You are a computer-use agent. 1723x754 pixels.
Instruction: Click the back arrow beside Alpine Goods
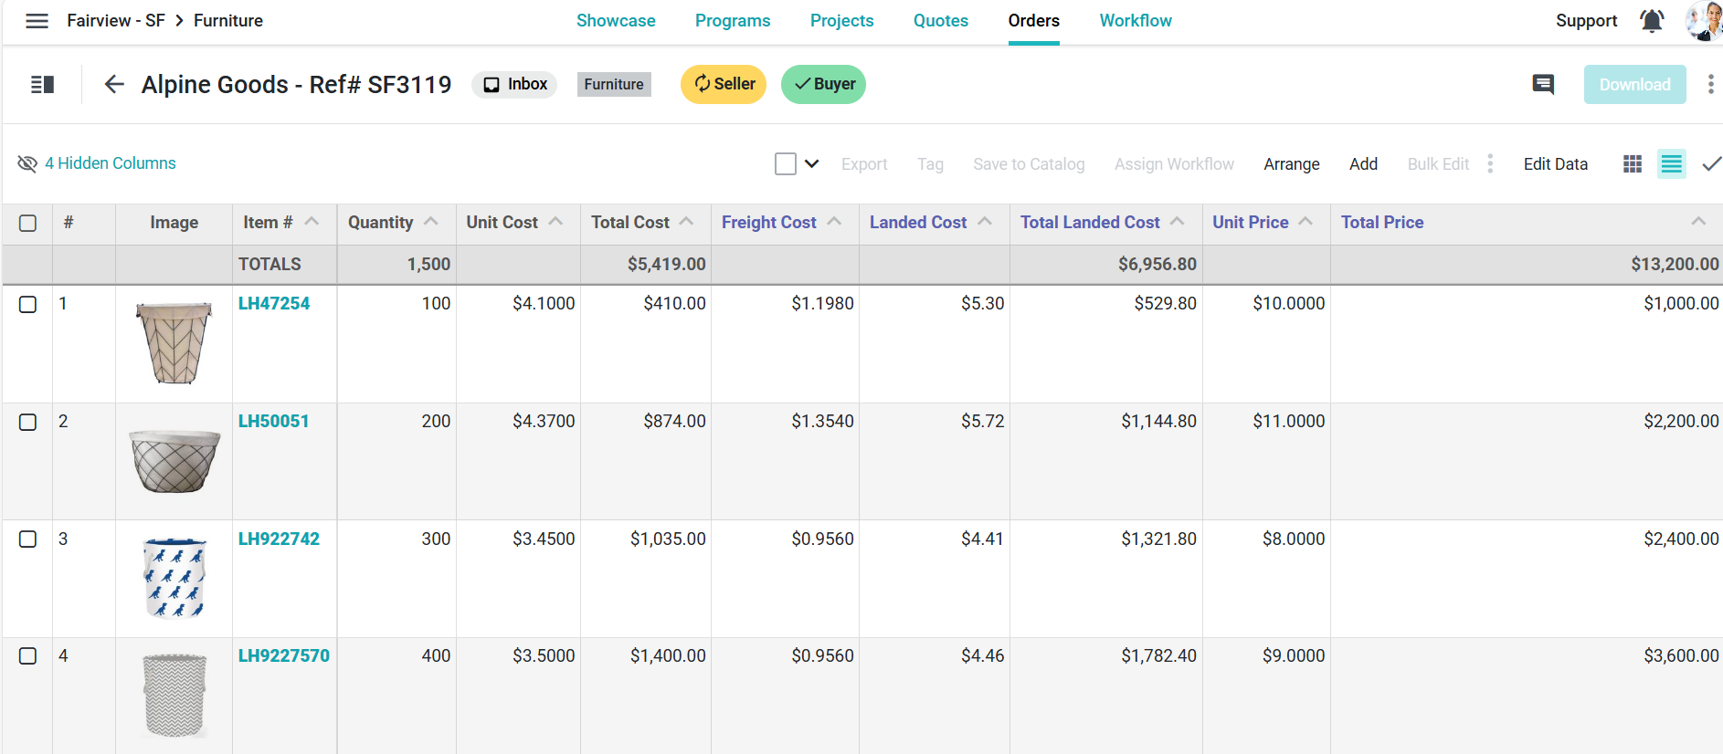(114, 85)
